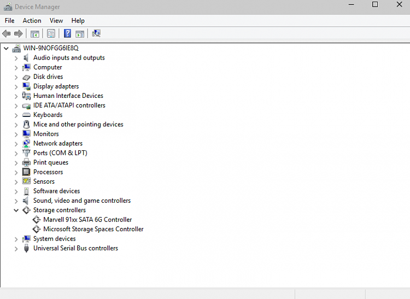The height and width of the screenshot is (299, 410).
Task: Expand the Disk drives category
Action: (x=16, y=78)
